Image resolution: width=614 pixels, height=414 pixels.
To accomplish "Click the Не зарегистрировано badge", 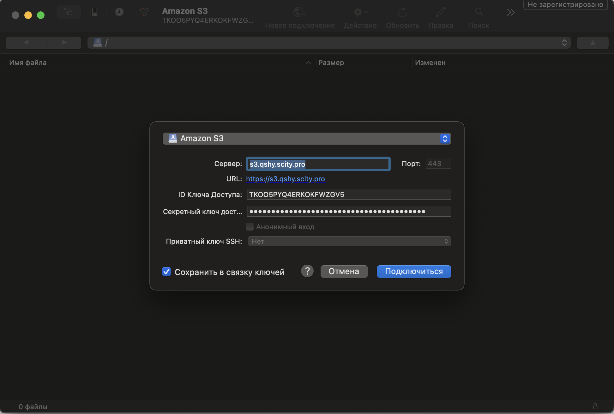I will [x=565, y=5].
